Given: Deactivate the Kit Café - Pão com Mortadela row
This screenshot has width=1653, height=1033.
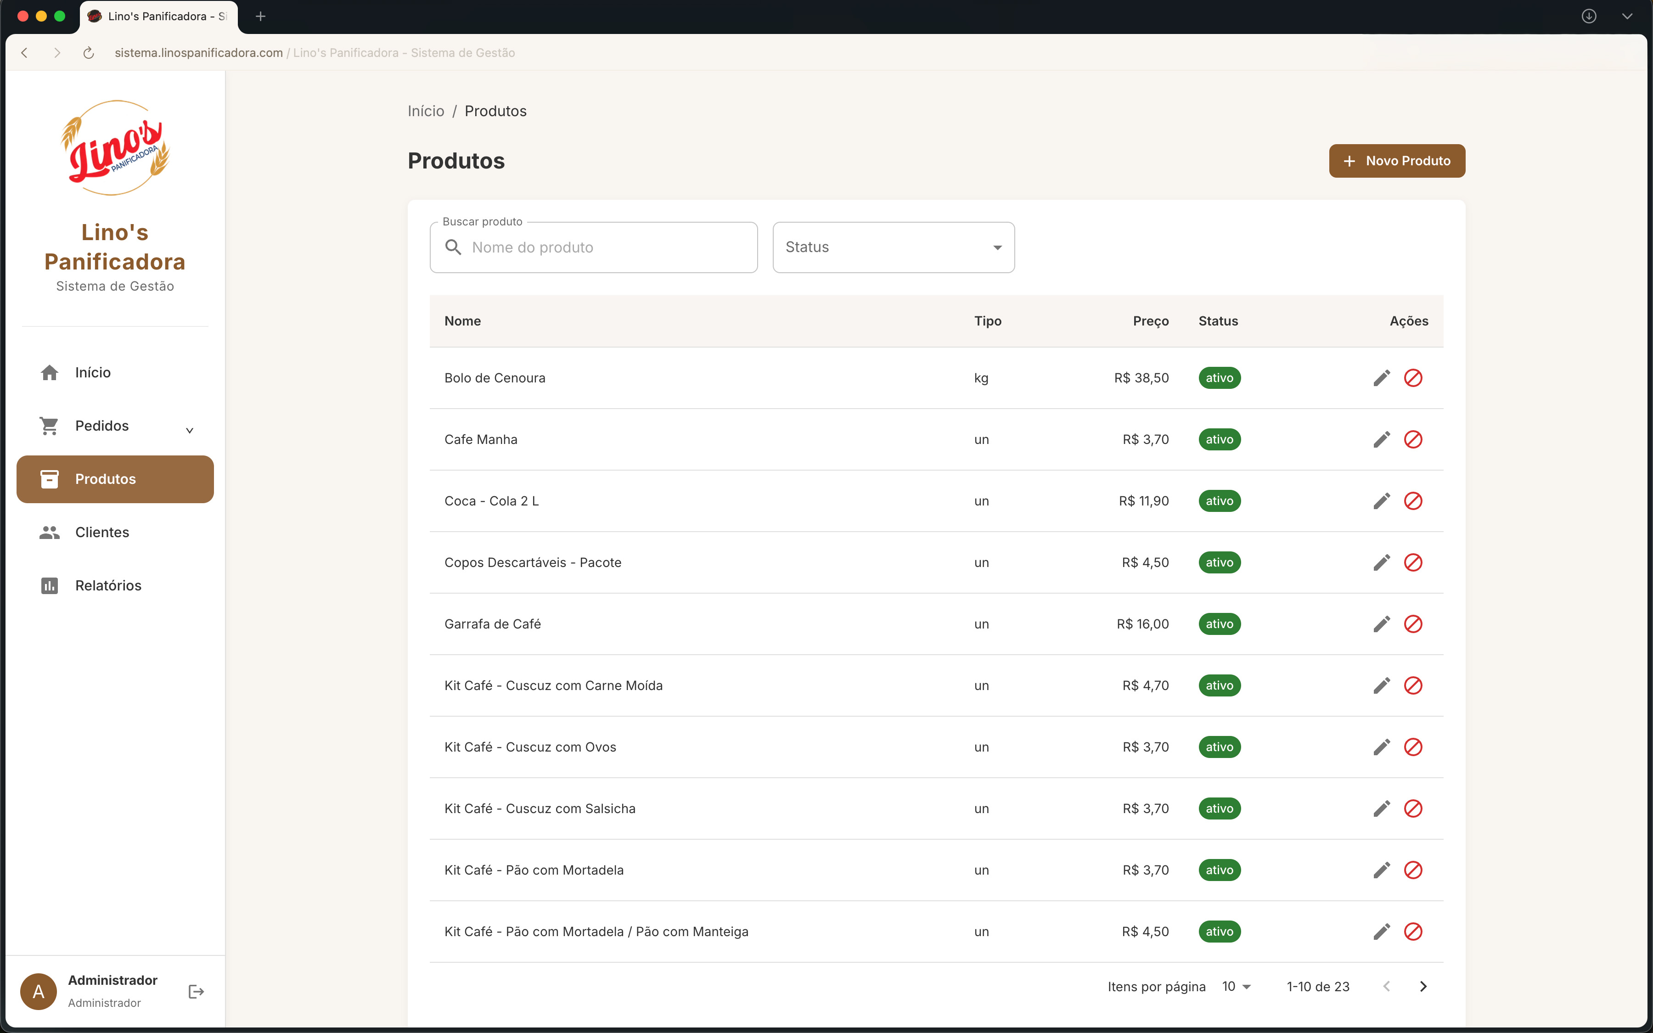Looking at the screenshot, I should (x=1412, y=870).
